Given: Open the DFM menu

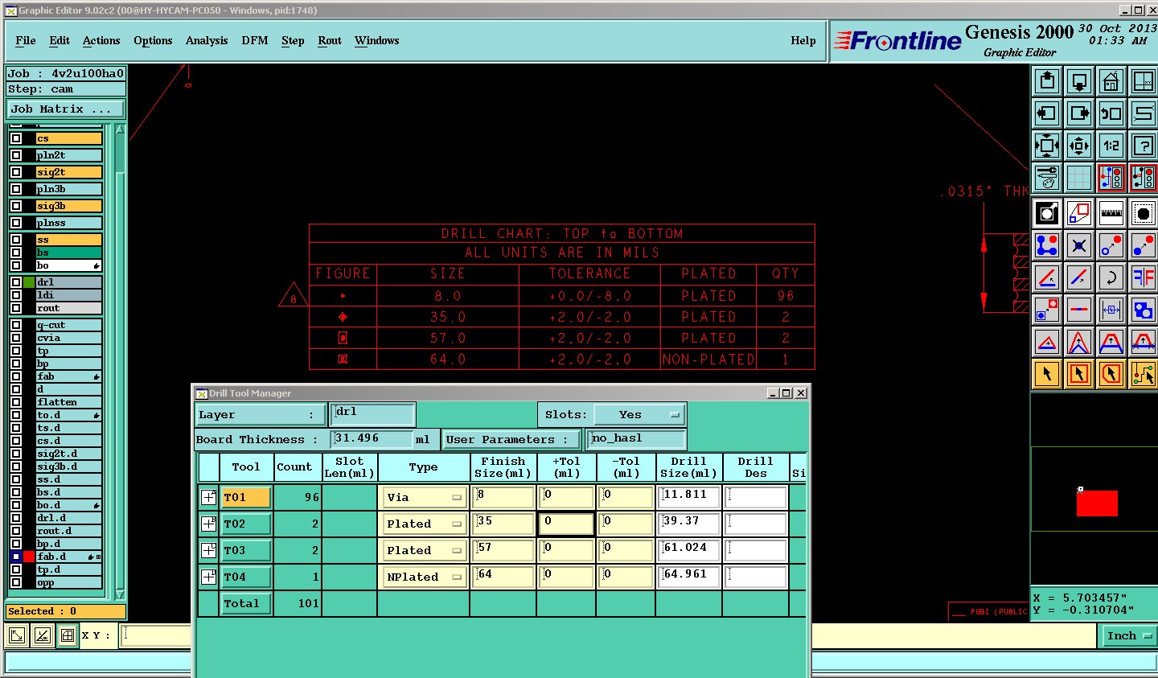Looking at the screenshot, I should pyautogui.click(x=255, y=41).
